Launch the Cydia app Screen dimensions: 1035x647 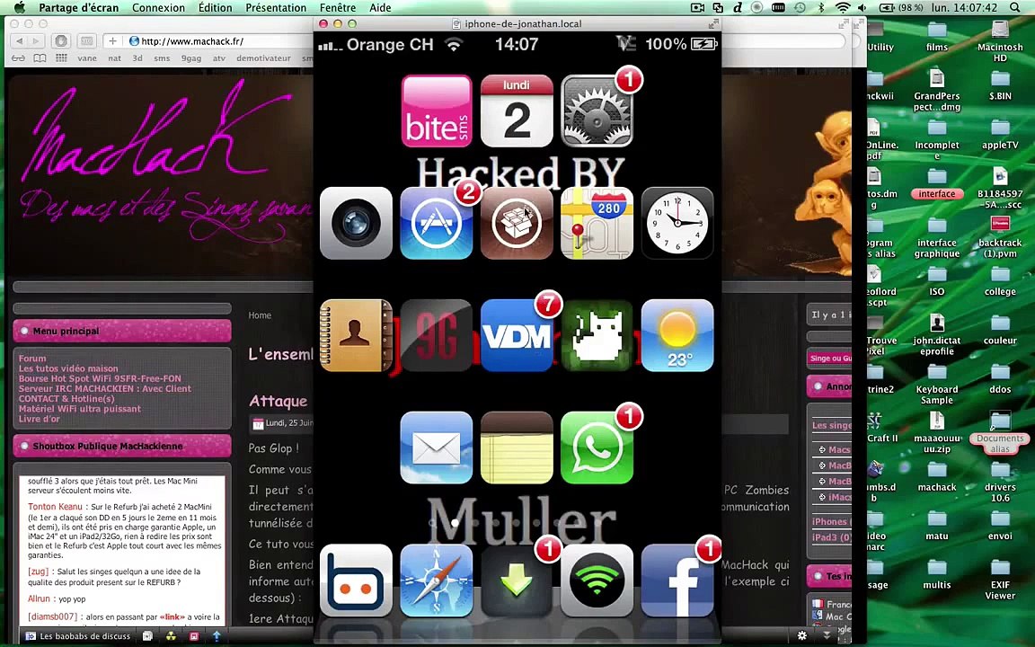[517, 223]
